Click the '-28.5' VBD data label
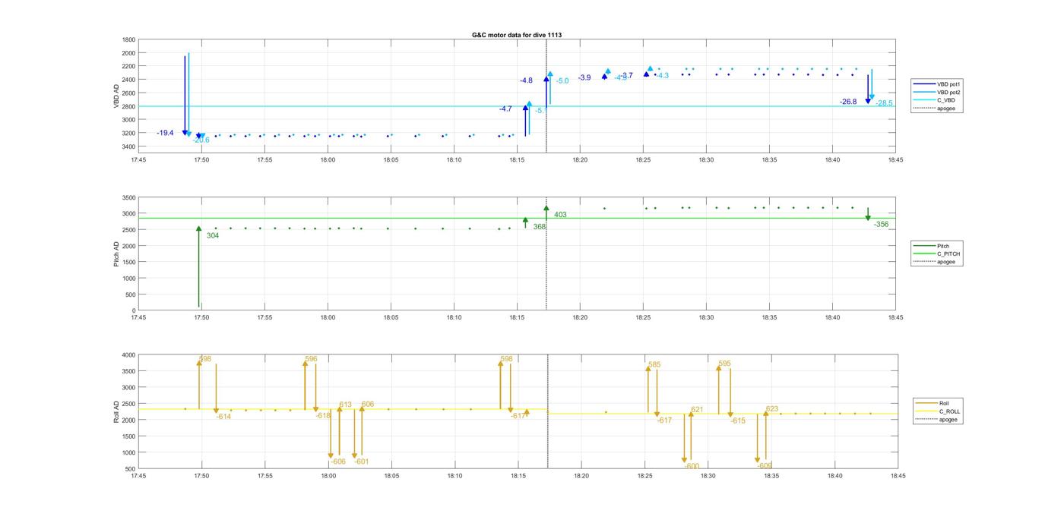Image resolution: width=1064 pixels, height=526 pixels. coord(885,103)
